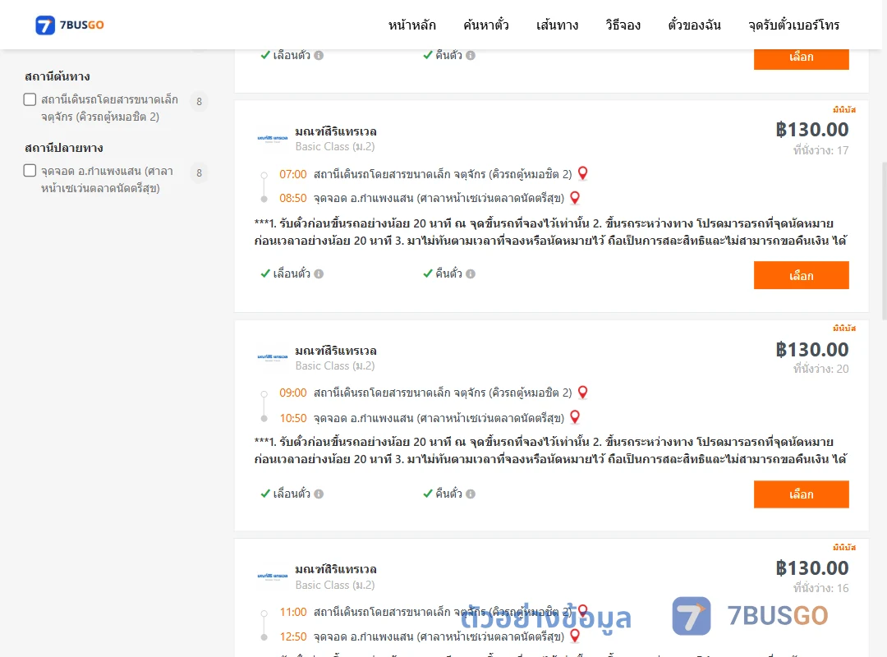Click info icon beside คืนตั๋ว in 07:00 trip
887x657 pixels.
pyautogui.click(x=471, y=274)
